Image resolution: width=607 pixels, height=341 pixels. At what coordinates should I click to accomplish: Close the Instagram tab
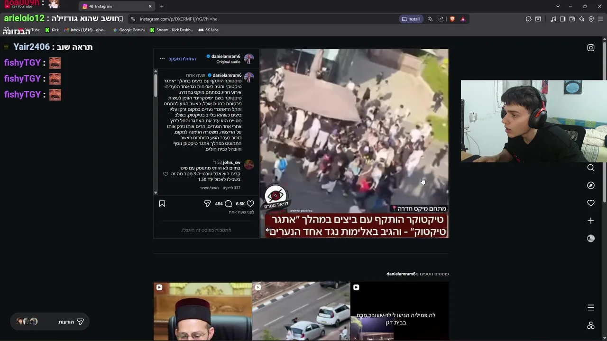[x=150, y=6]
